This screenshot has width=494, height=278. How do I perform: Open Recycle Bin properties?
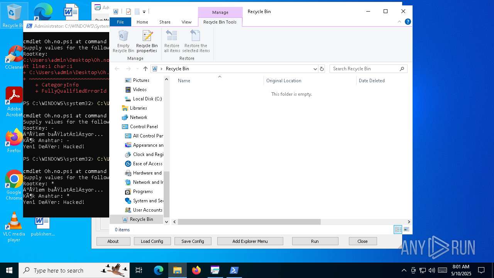coord(147,41)
